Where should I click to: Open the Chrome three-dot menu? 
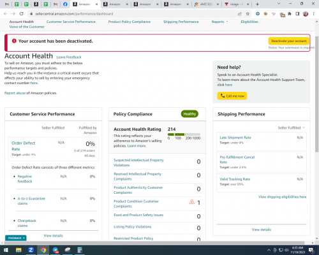(313, 14)
